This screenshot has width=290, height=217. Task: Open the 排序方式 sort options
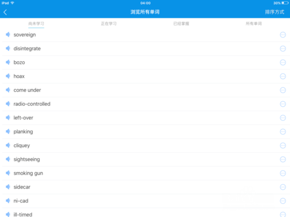[x=274, y=12]
